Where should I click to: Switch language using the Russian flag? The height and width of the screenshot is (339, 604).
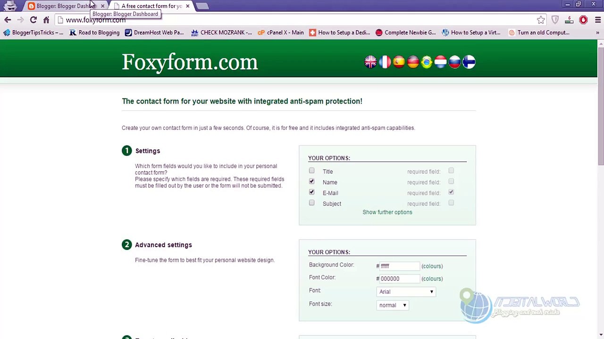[455, 62]
